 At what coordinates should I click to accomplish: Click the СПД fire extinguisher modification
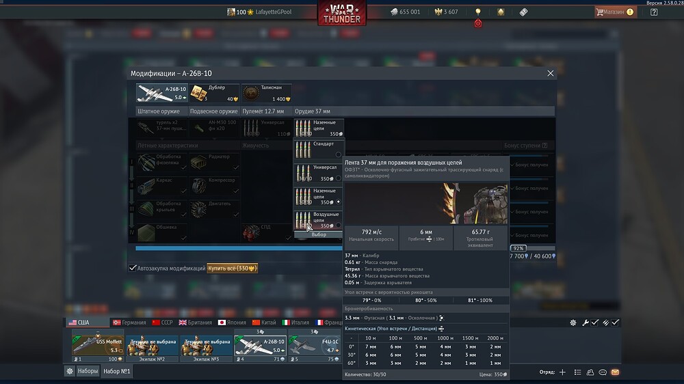click(x=267, y=232)
